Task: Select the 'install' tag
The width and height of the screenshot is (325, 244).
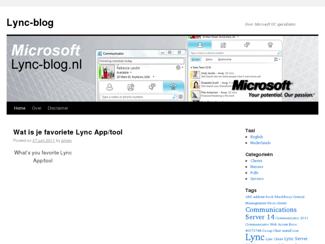Action: (x=287, y=231)
